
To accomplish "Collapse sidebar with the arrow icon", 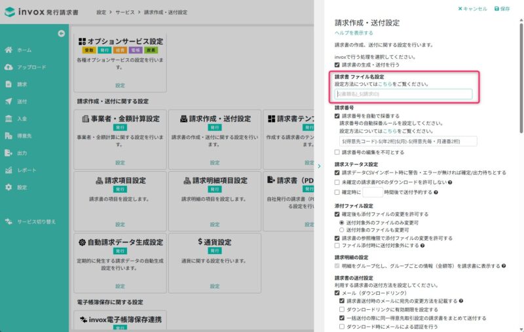I will (61, 33).
